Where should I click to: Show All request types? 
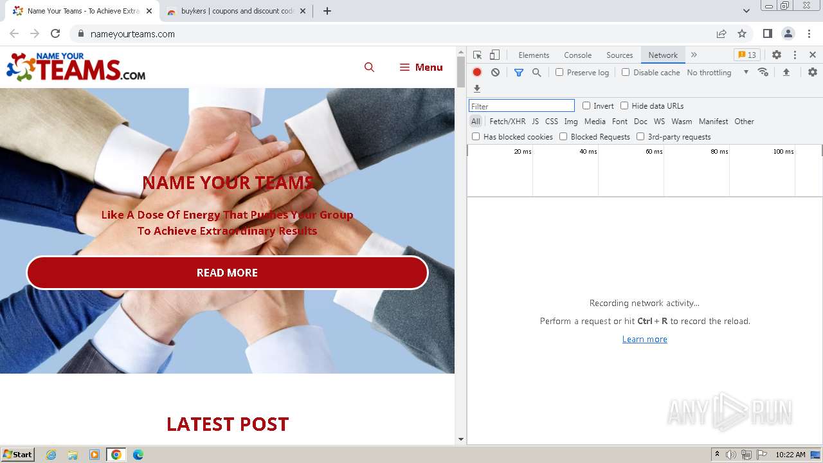click(x=476, y=121)
